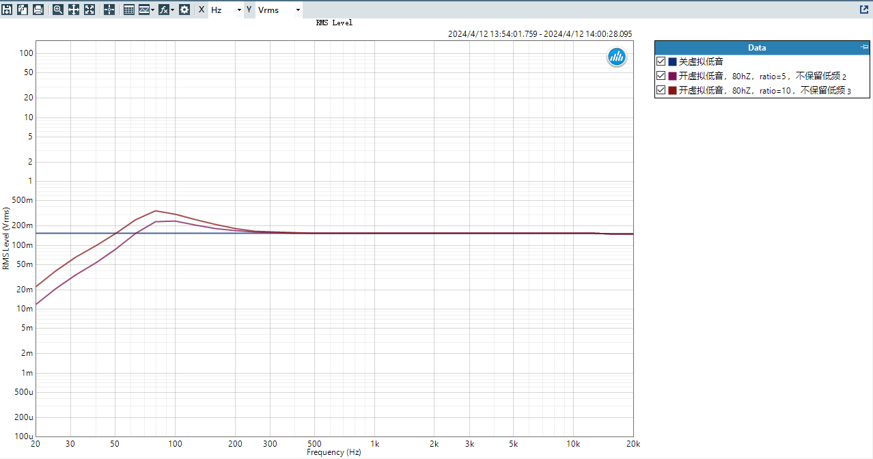The height and width of the screenshot is (459, 873).
Task: Click the ratio=10 trace color swatch
Action: pos(672,90)
